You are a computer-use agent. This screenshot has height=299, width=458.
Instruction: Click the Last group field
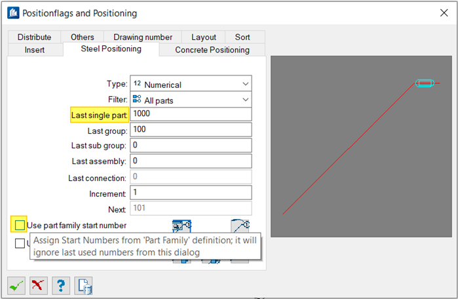point(191,129)
